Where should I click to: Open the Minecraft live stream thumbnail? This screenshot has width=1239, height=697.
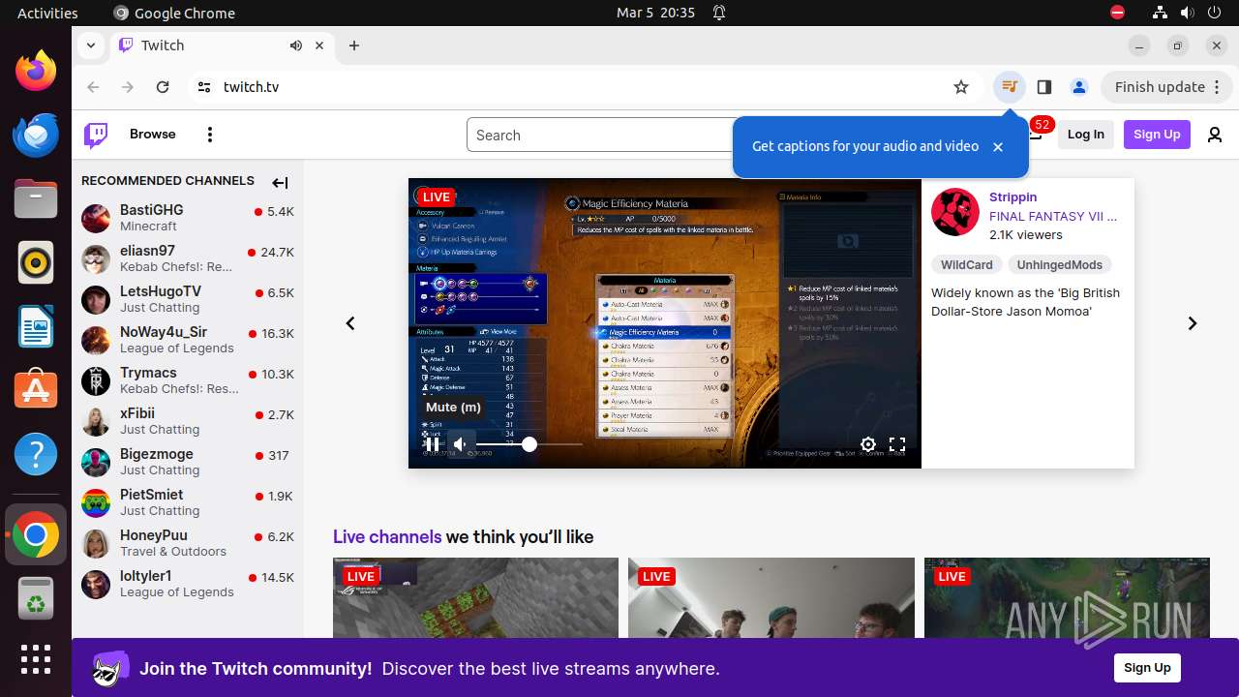click(475, 597)
